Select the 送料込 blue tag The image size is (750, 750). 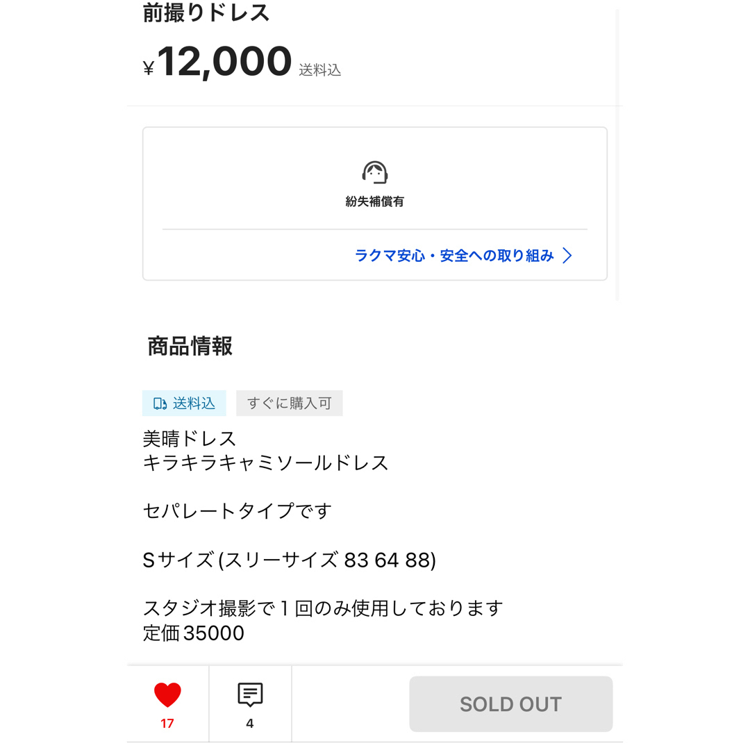tap(184, 403)
